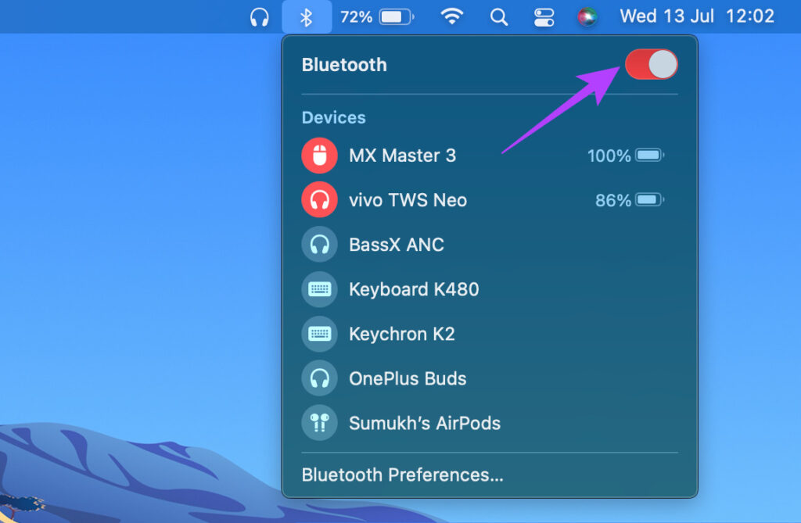This screenshot has height=523, width=801.
Task: Select the Bluetooth icon in the menu bar
Action: (307, 16)
